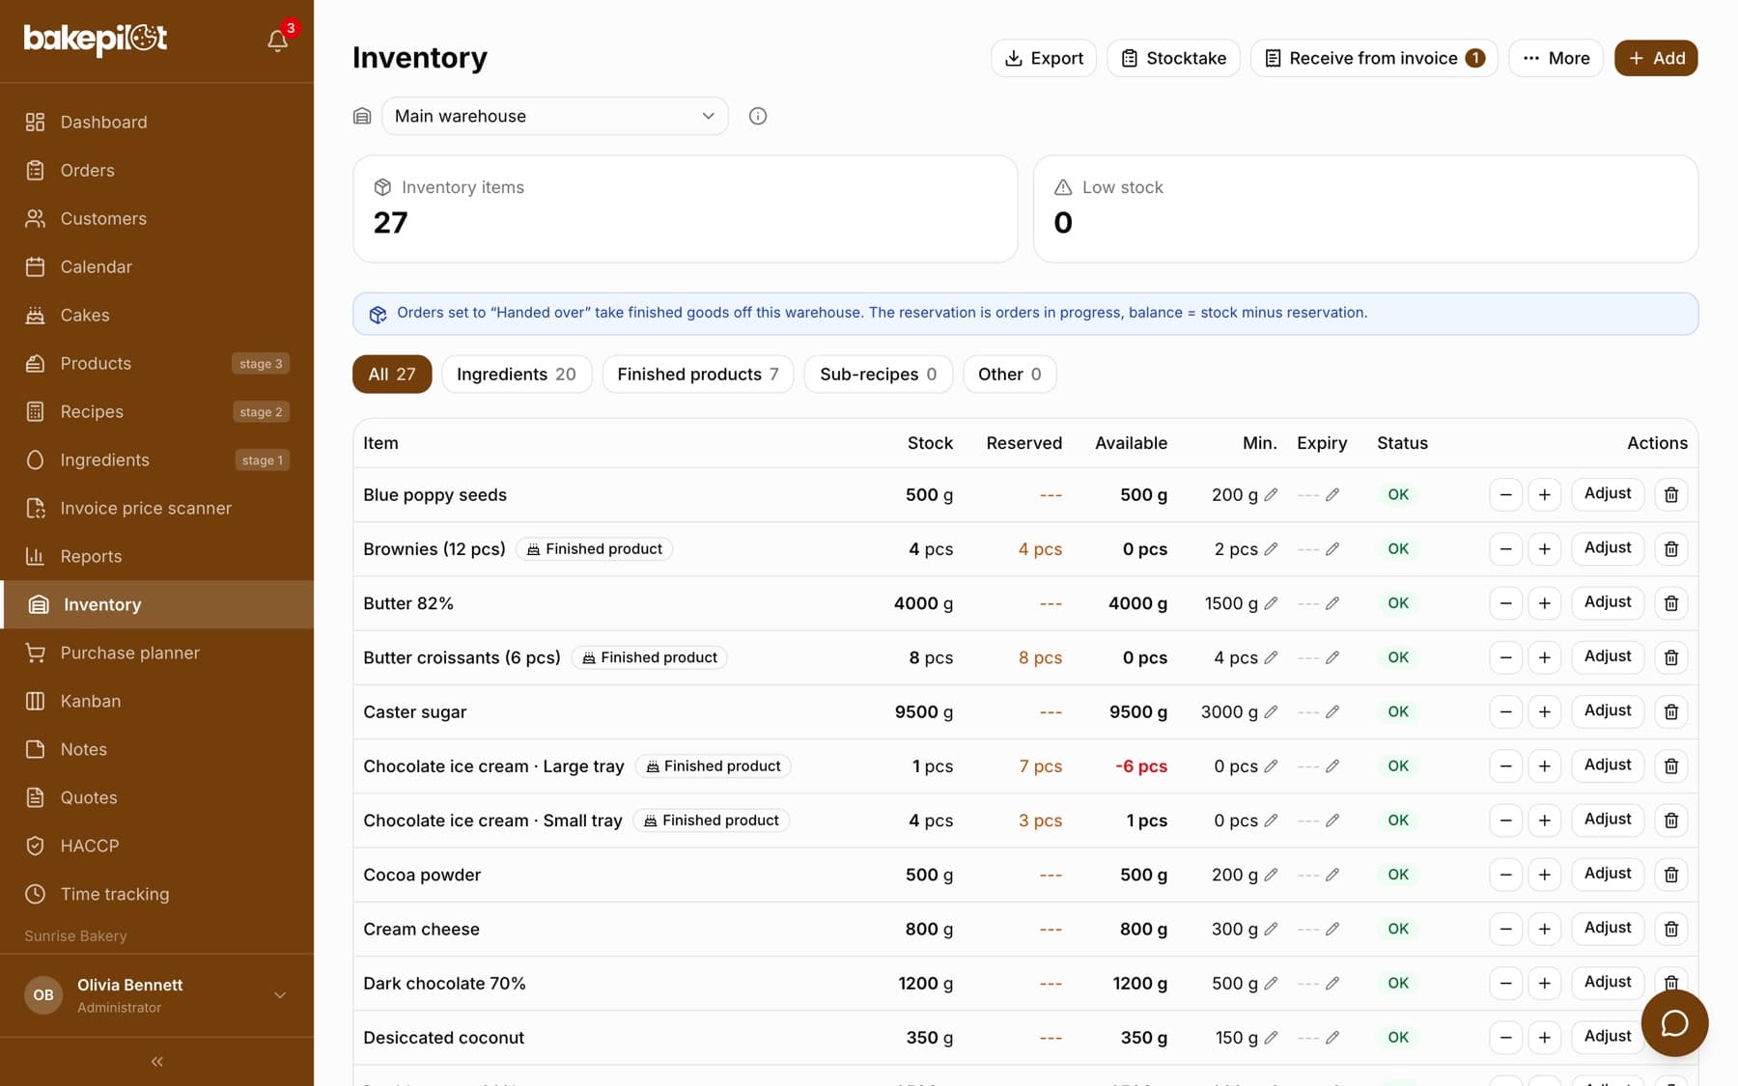Select the Sub-recipes tab
The width and height of the screenshot is (1738, 1086).
click(x=879, y=375)
